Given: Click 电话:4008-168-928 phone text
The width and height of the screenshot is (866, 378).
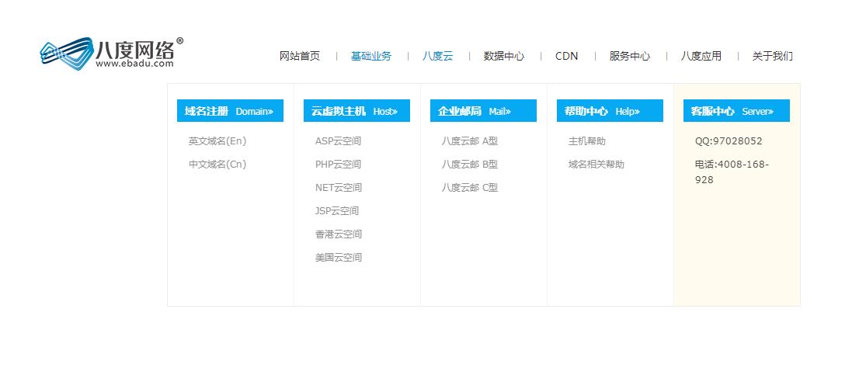Looking at the screenshot, I should coord(732,172).
